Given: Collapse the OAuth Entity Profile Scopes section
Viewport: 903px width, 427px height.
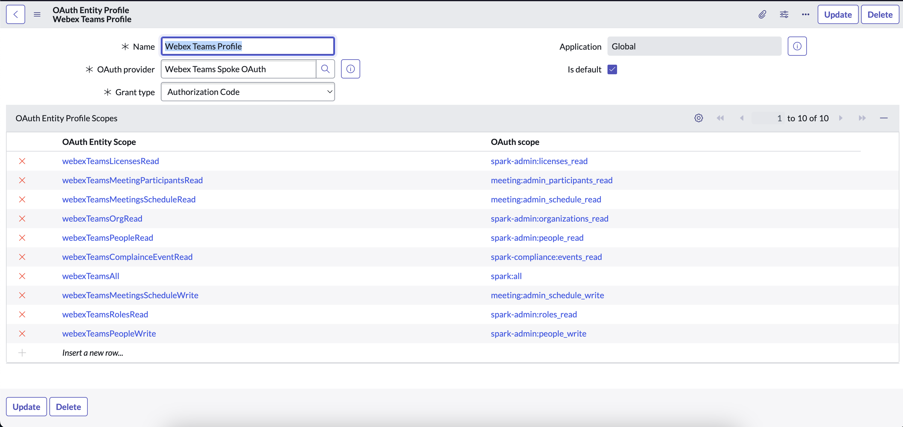Looking at the screenshot, I should (884, 118).
